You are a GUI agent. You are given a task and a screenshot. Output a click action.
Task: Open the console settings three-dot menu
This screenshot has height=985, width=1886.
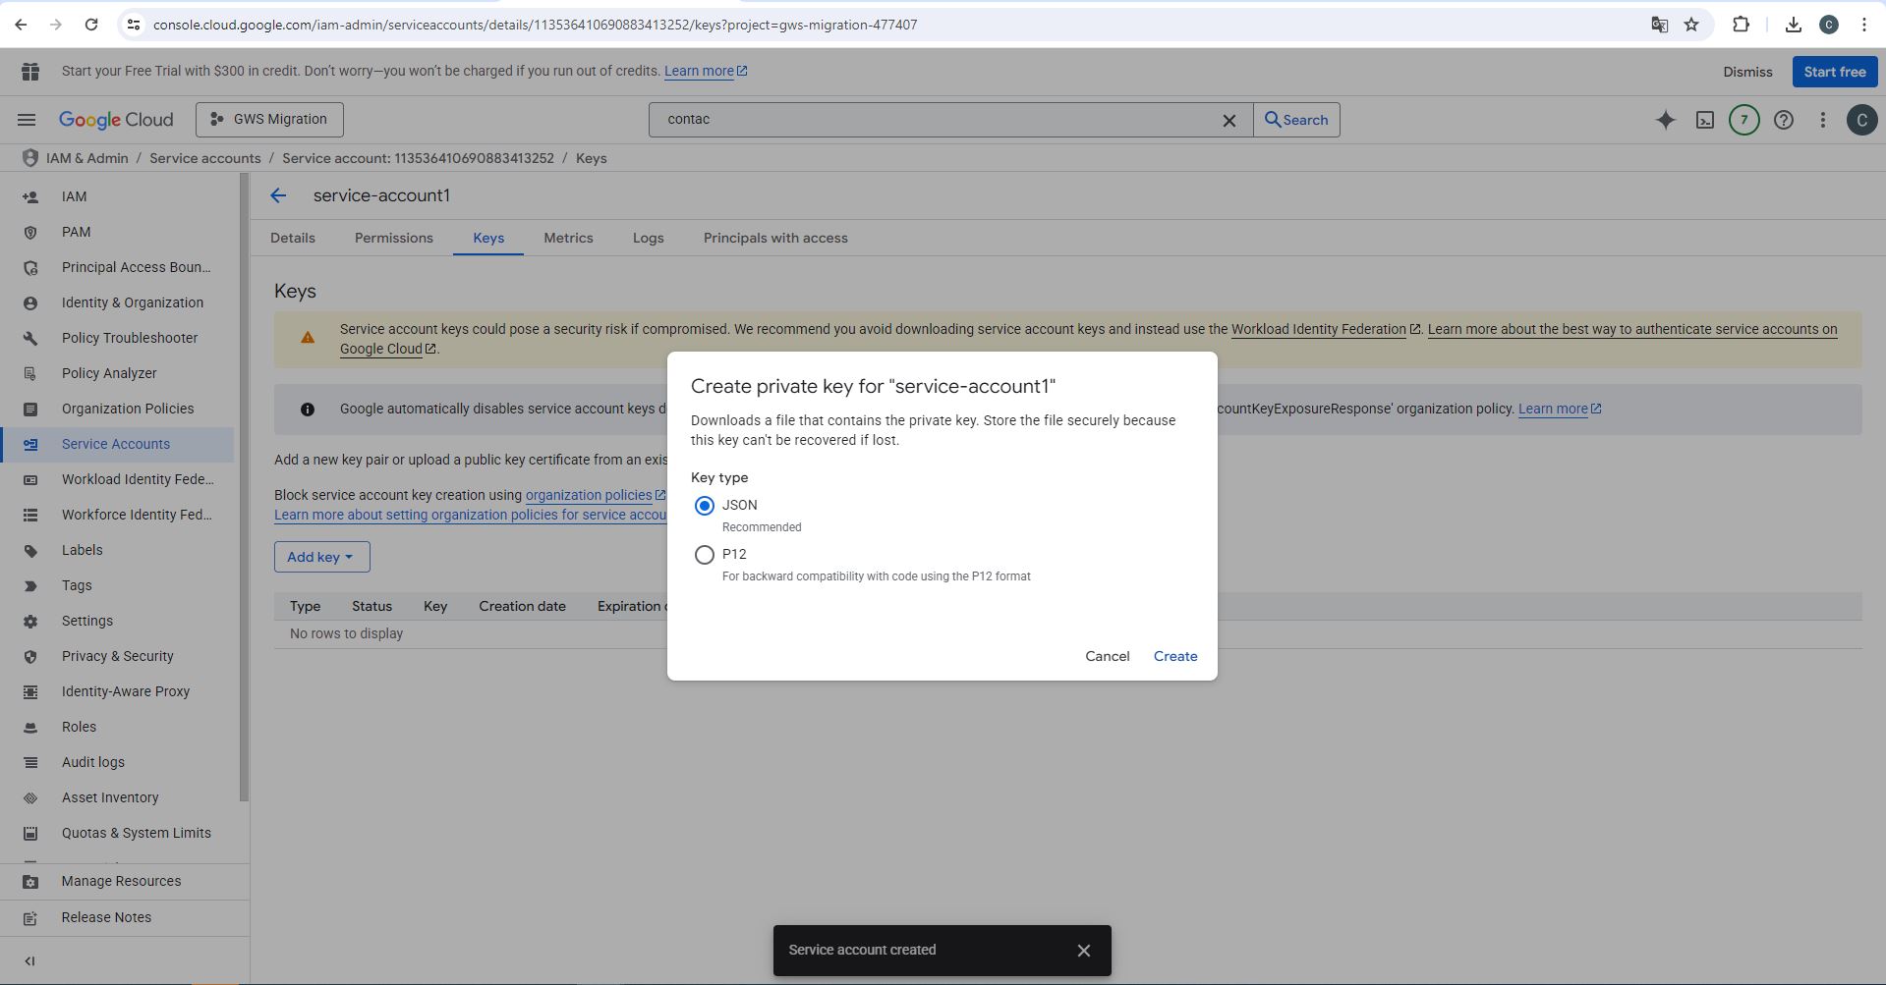tap(1822, 120)
